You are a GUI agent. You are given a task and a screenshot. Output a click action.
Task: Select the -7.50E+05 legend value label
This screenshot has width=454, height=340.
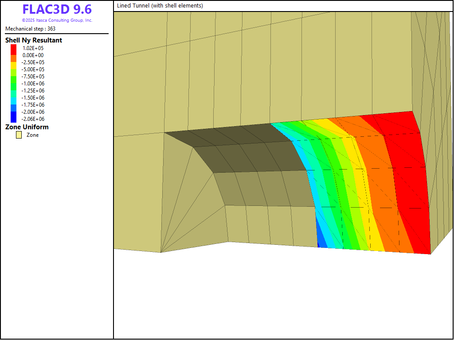point(33,77)
